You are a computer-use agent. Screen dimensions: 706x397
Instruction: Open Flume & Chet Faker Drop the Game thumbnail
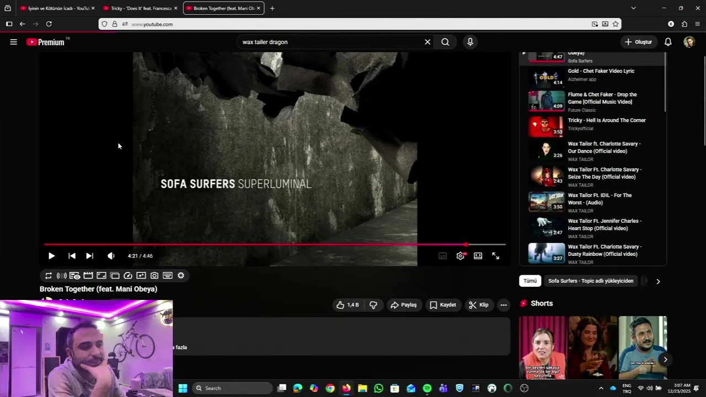547,101
